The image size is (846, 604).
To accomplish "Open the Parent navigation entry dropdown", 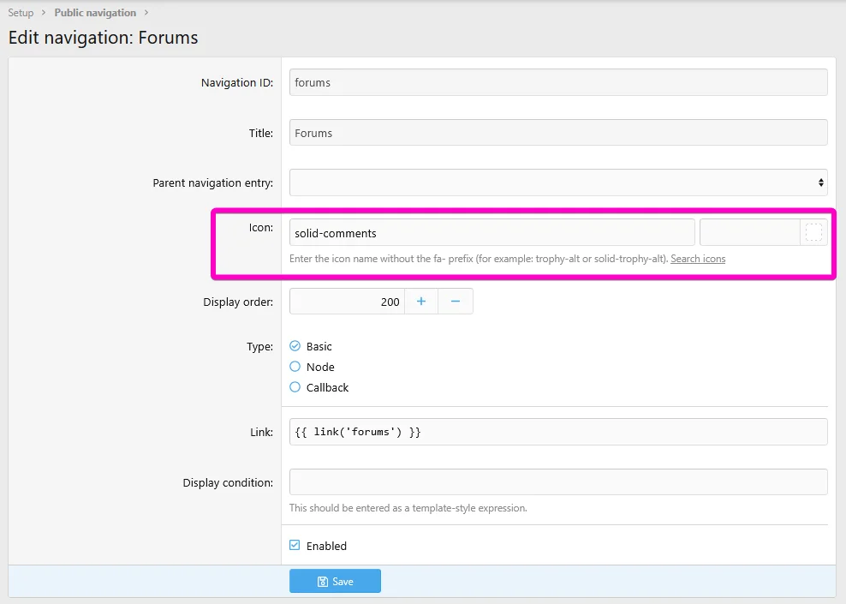I will click(558, 182).
